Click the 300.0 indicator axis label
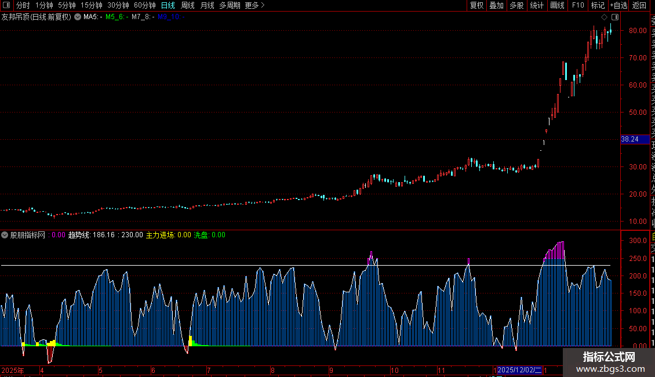Image resolution: width=655 pixels, height=377 pixels. (x=638, y=241)
